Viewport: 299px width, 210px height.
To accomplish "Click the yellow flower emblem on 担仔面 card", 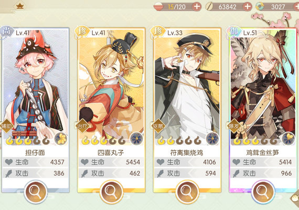I will [61, 139].
